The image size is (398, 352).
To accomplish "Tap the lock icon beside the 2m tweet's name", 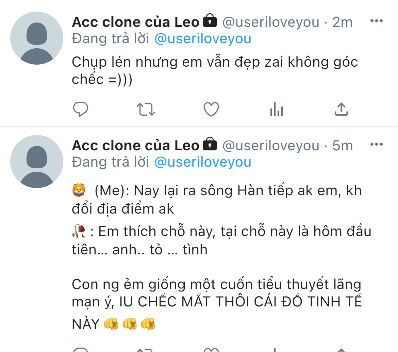I will [210, 21].
